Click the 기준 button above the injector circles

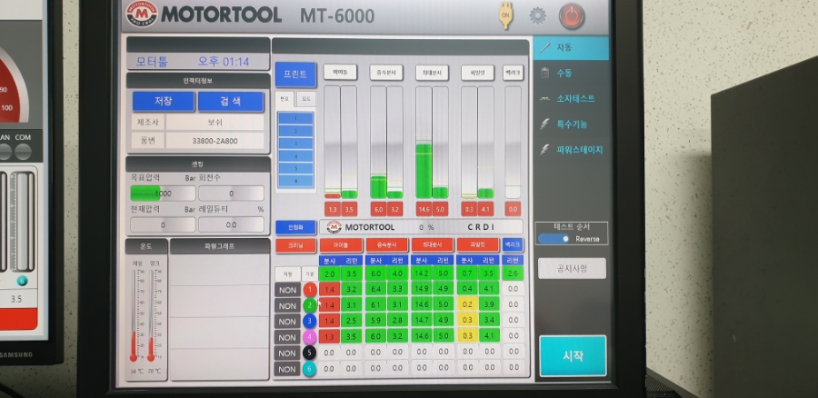tap(310, 274)
